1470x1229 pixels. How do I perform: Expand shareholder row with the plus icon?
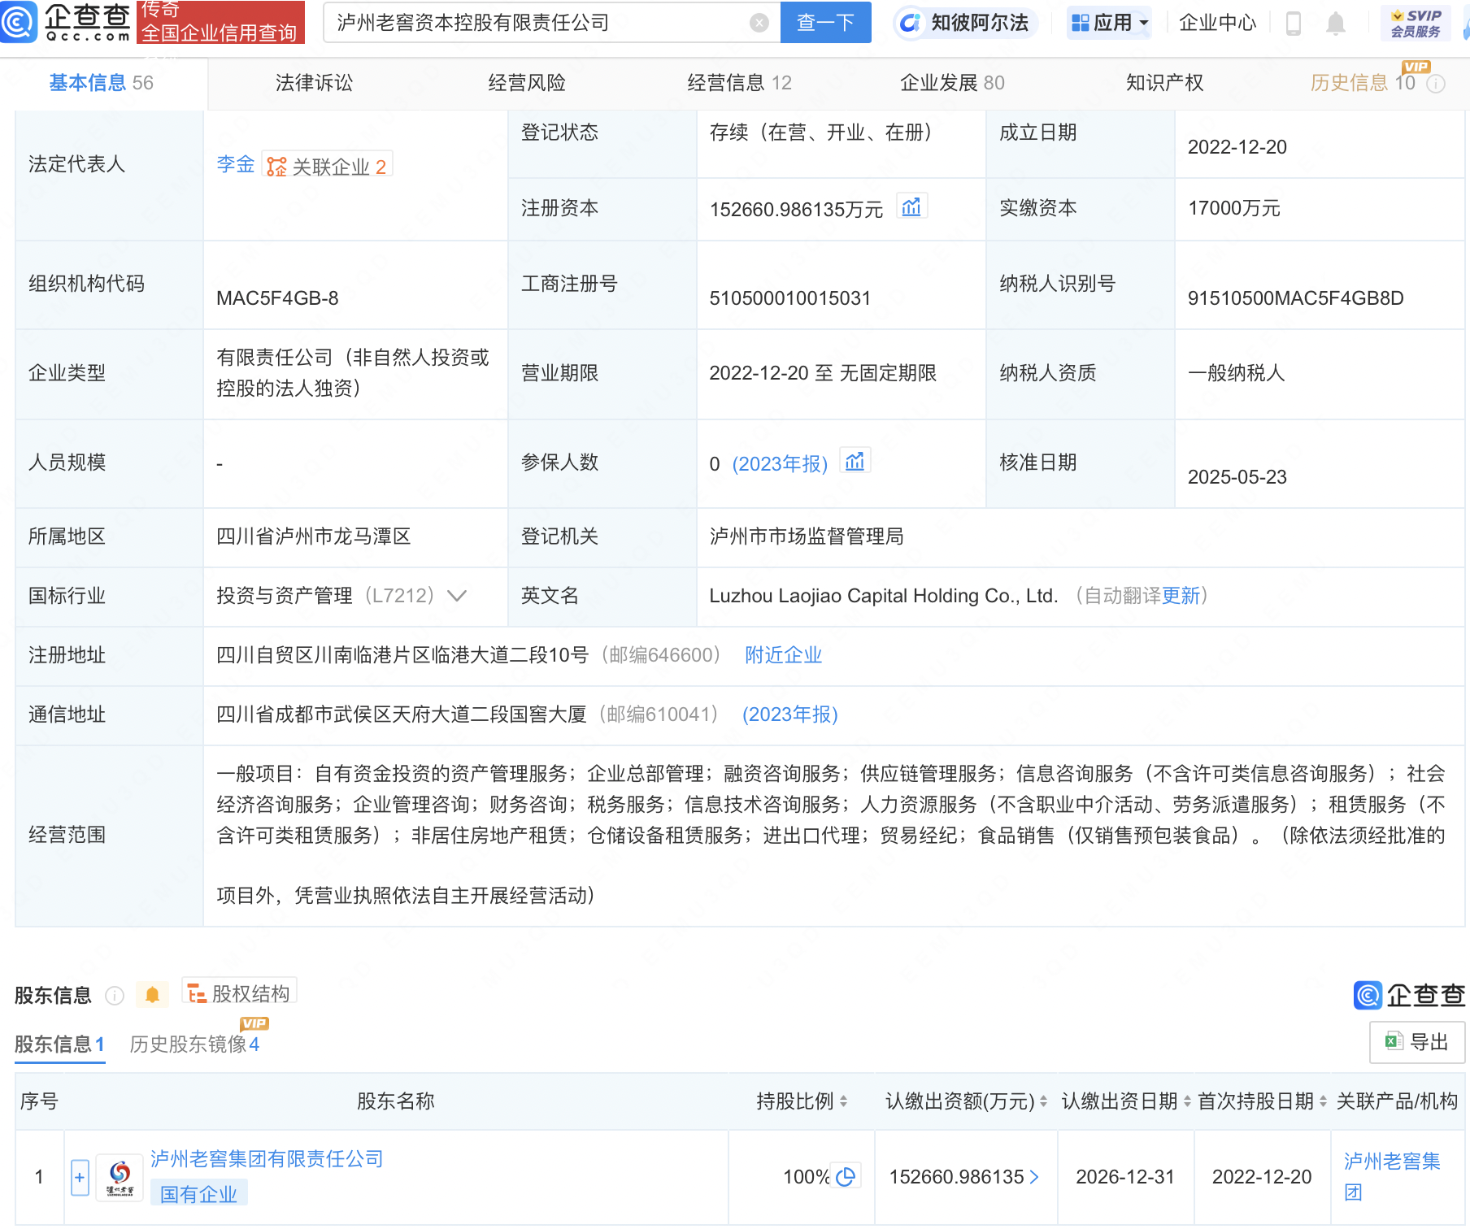[x=80, y=1177]
